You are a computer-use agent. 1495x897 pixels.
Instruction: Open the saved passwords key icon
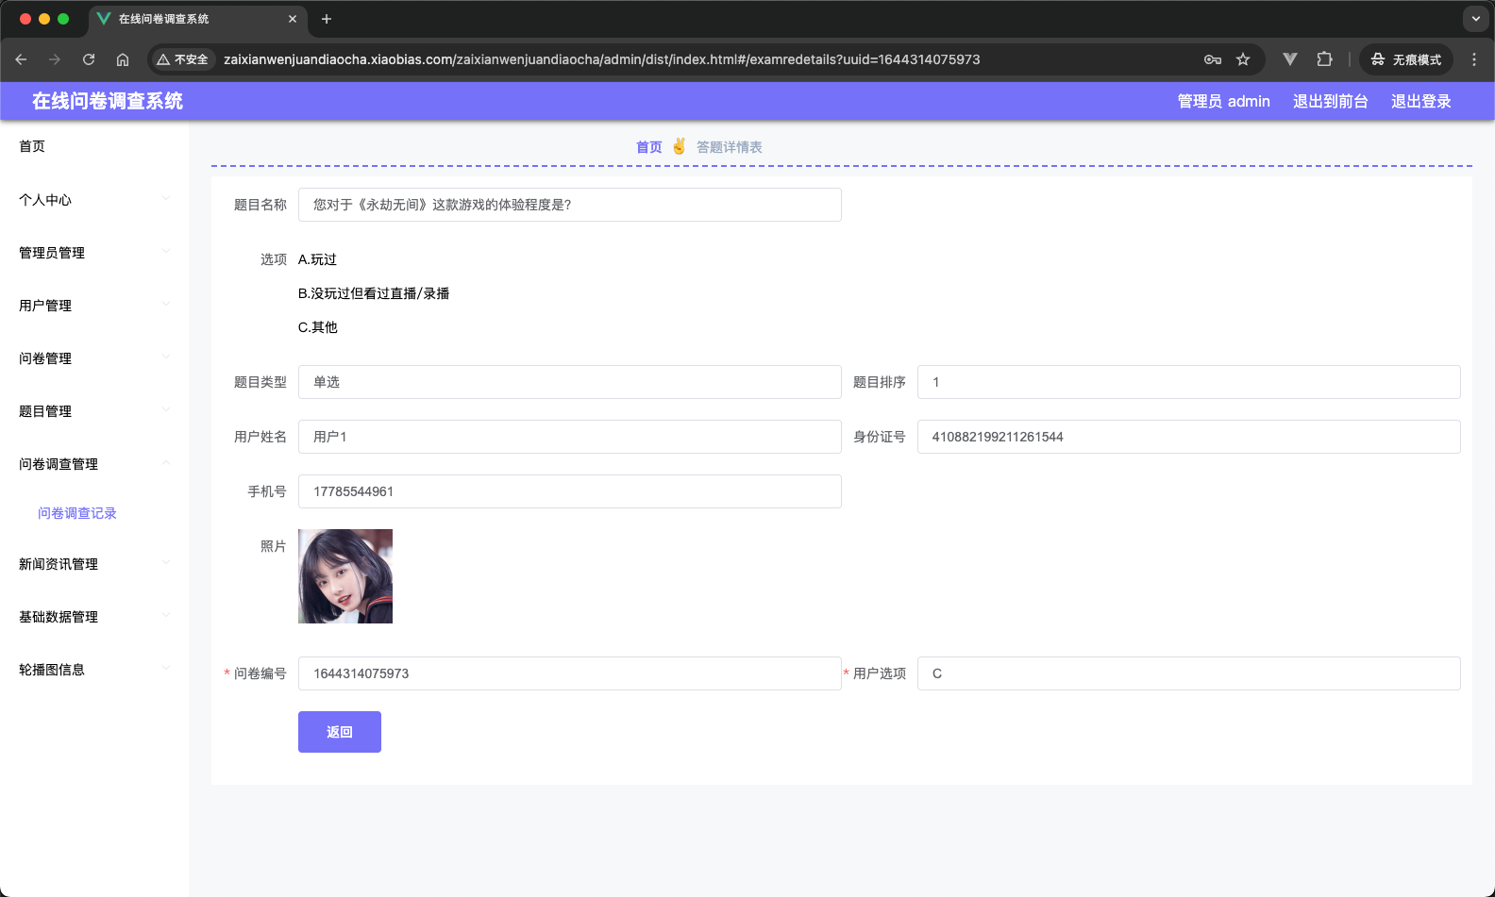pyautogui.click(x=1213, y=59)
